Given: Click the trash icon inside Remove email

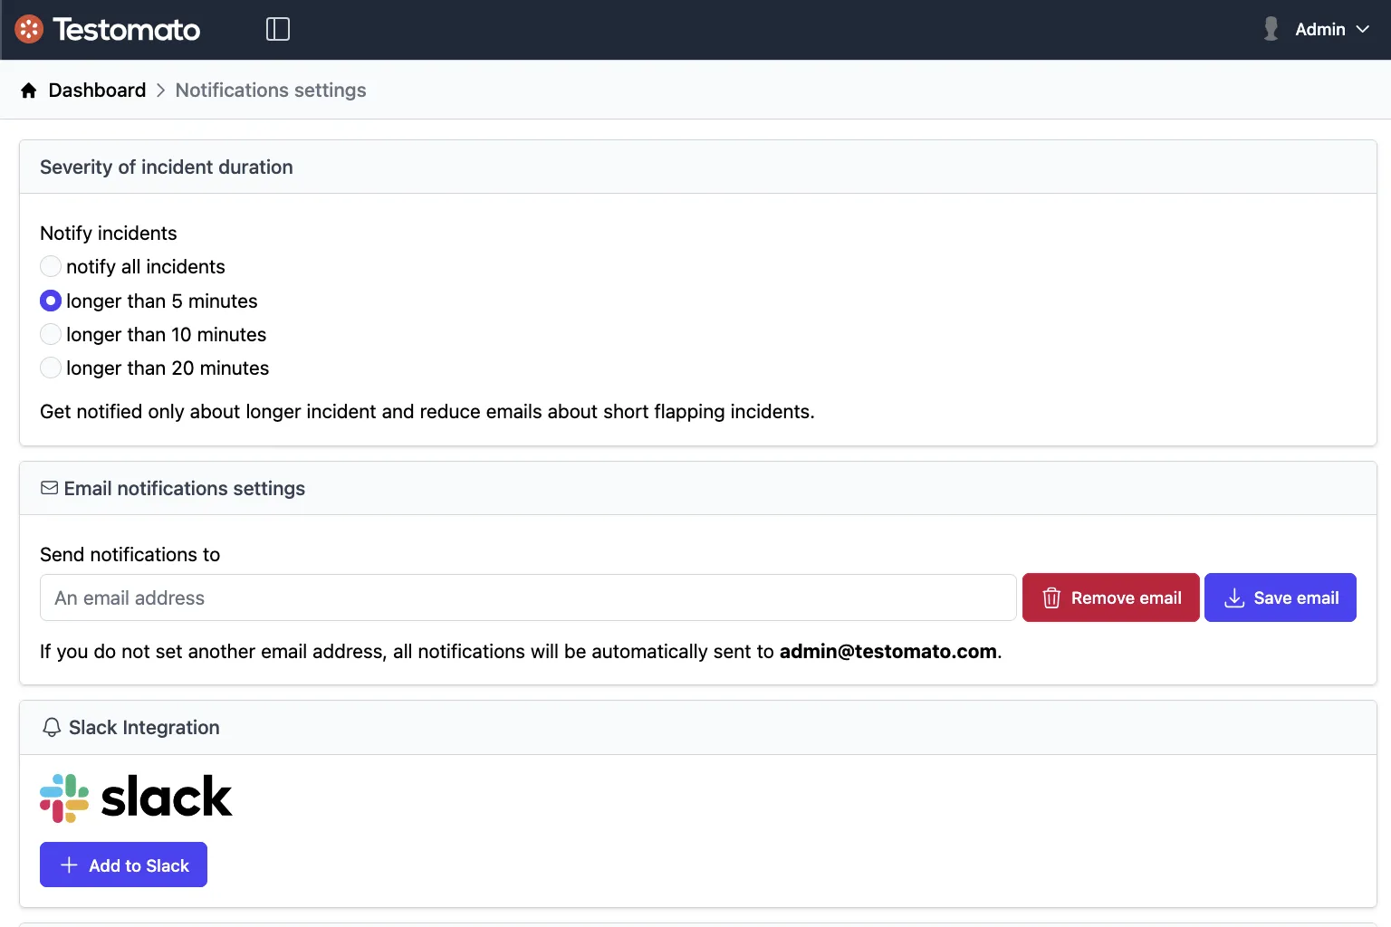Looking at the screenshot, I should (x=1051, y=597).
